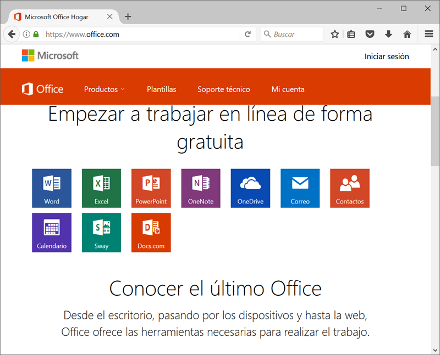Image resolution: width=440 pixels, height=355 pixels.
Task: Go to the browser home page icon
Action: pyautogui.click(x=407, y=34)
